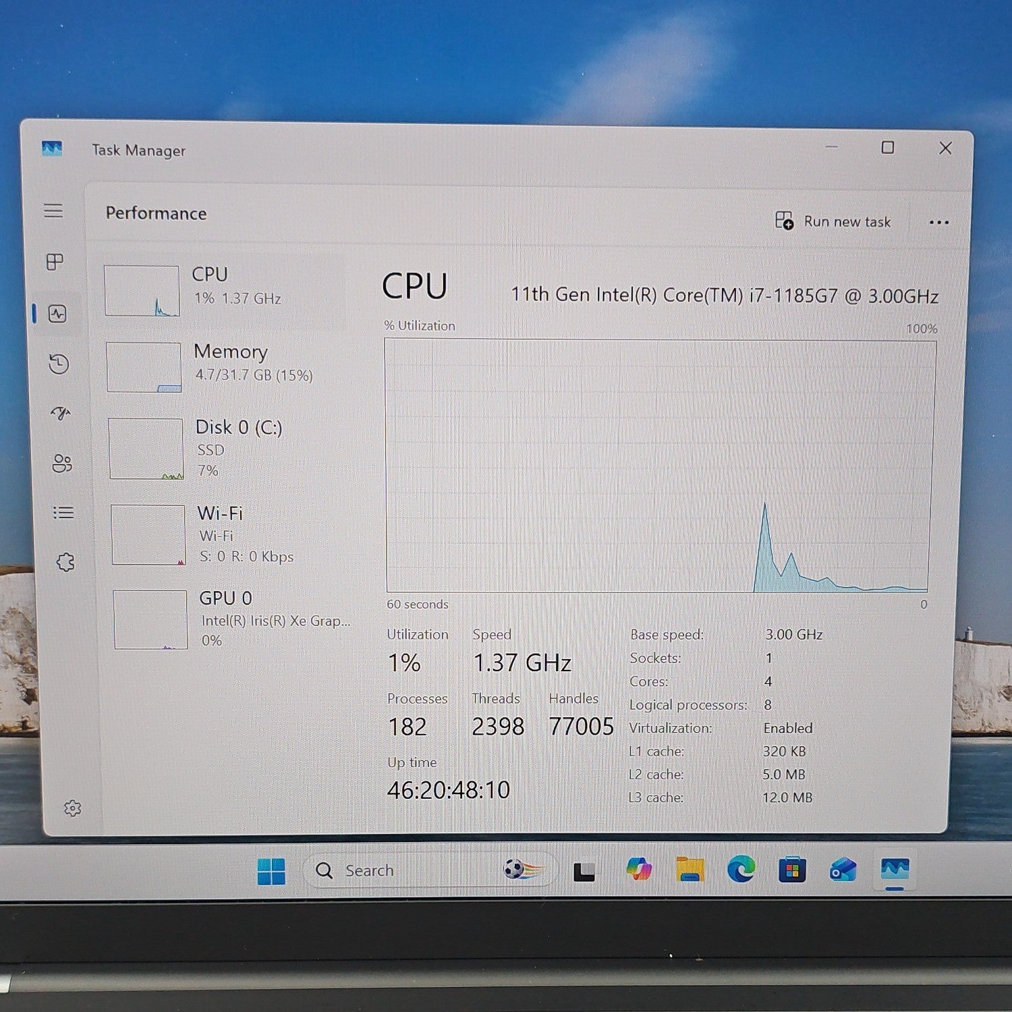Viewport: 1012px width, 1012px height.
Task: Open Task Manager settings gear
Action: click(73, 808)
